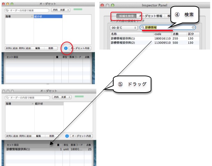
Task: Click the blue info icon beside オーダセット内容
Action: (x=65, y=48)
